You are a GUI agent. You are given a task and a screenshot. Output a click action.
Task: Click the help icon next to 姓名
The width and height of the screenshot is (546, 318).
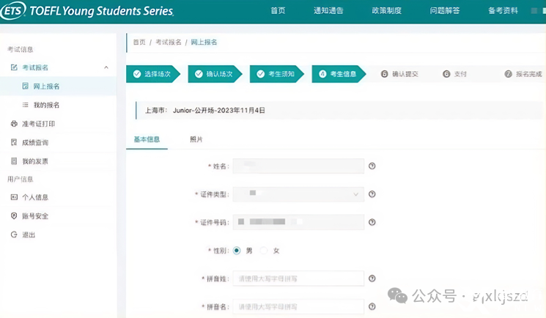click(372, 166)
